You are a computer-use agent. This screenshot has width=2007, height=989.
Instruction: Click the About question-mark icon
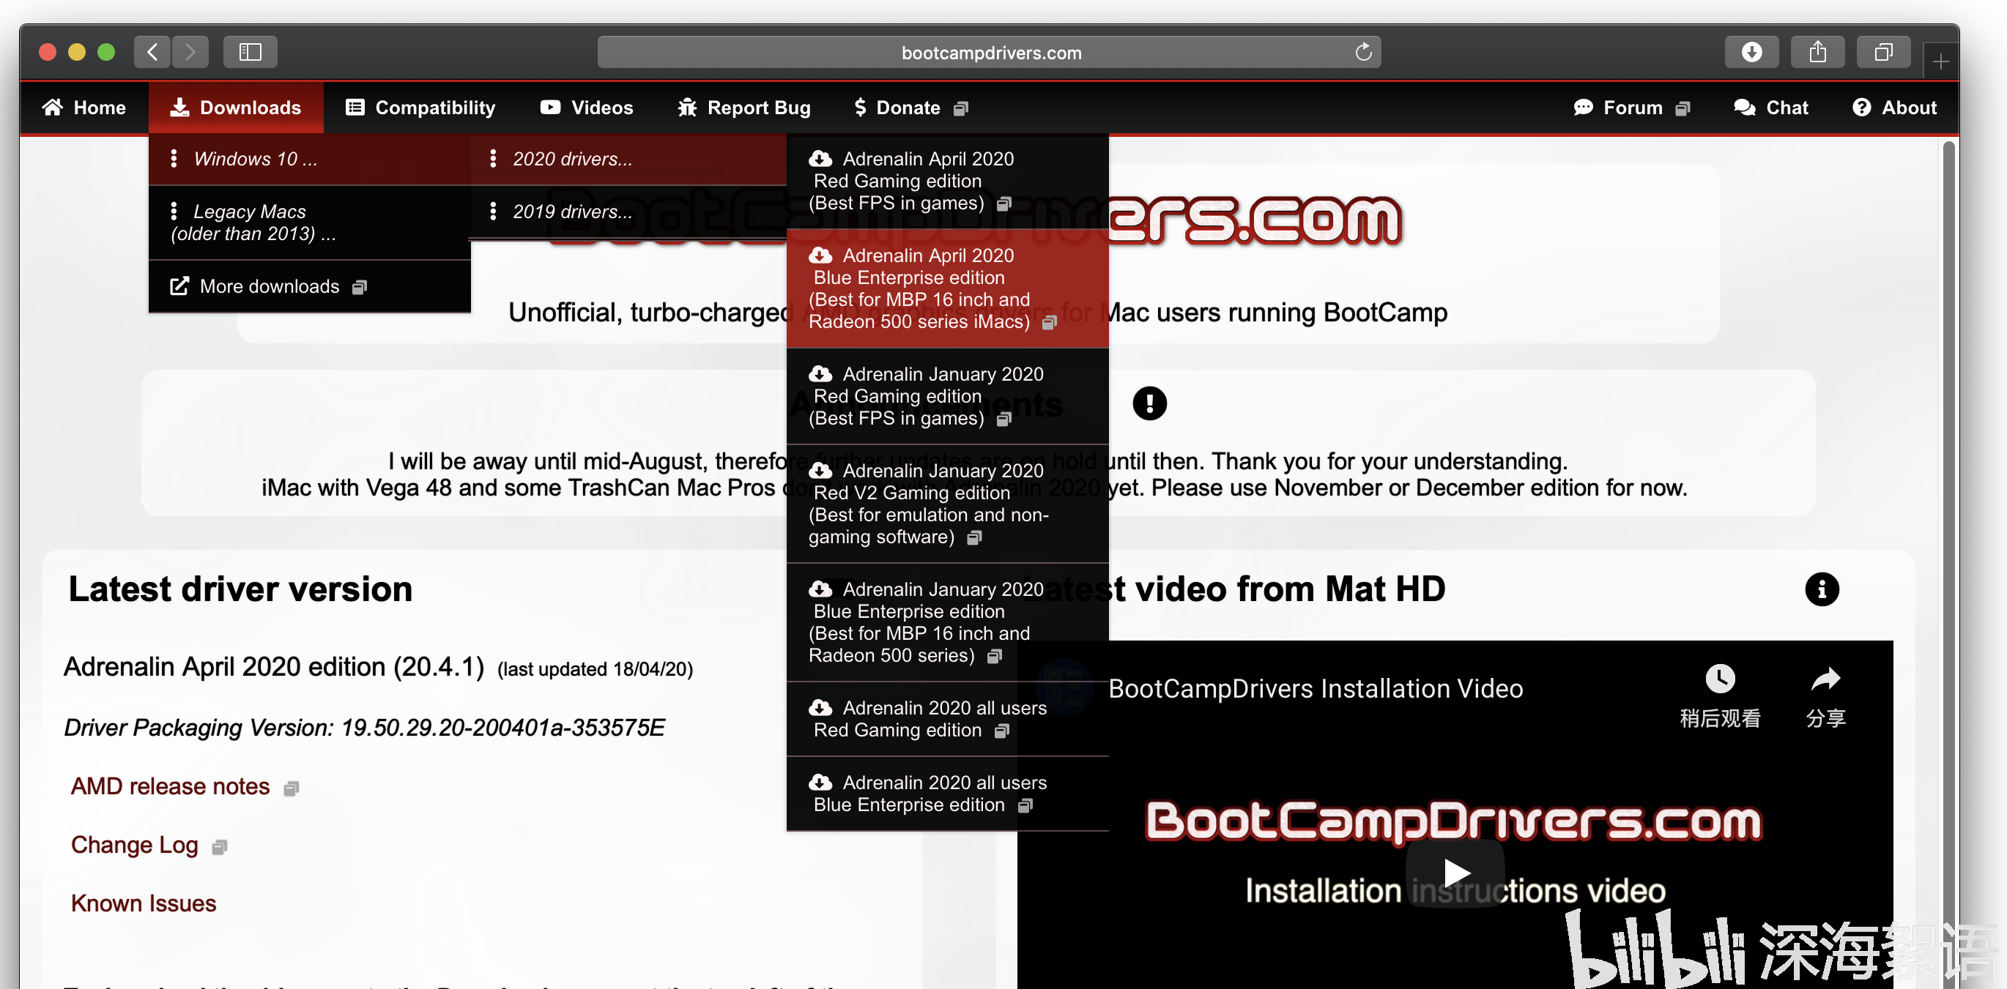click(1861, 108)
